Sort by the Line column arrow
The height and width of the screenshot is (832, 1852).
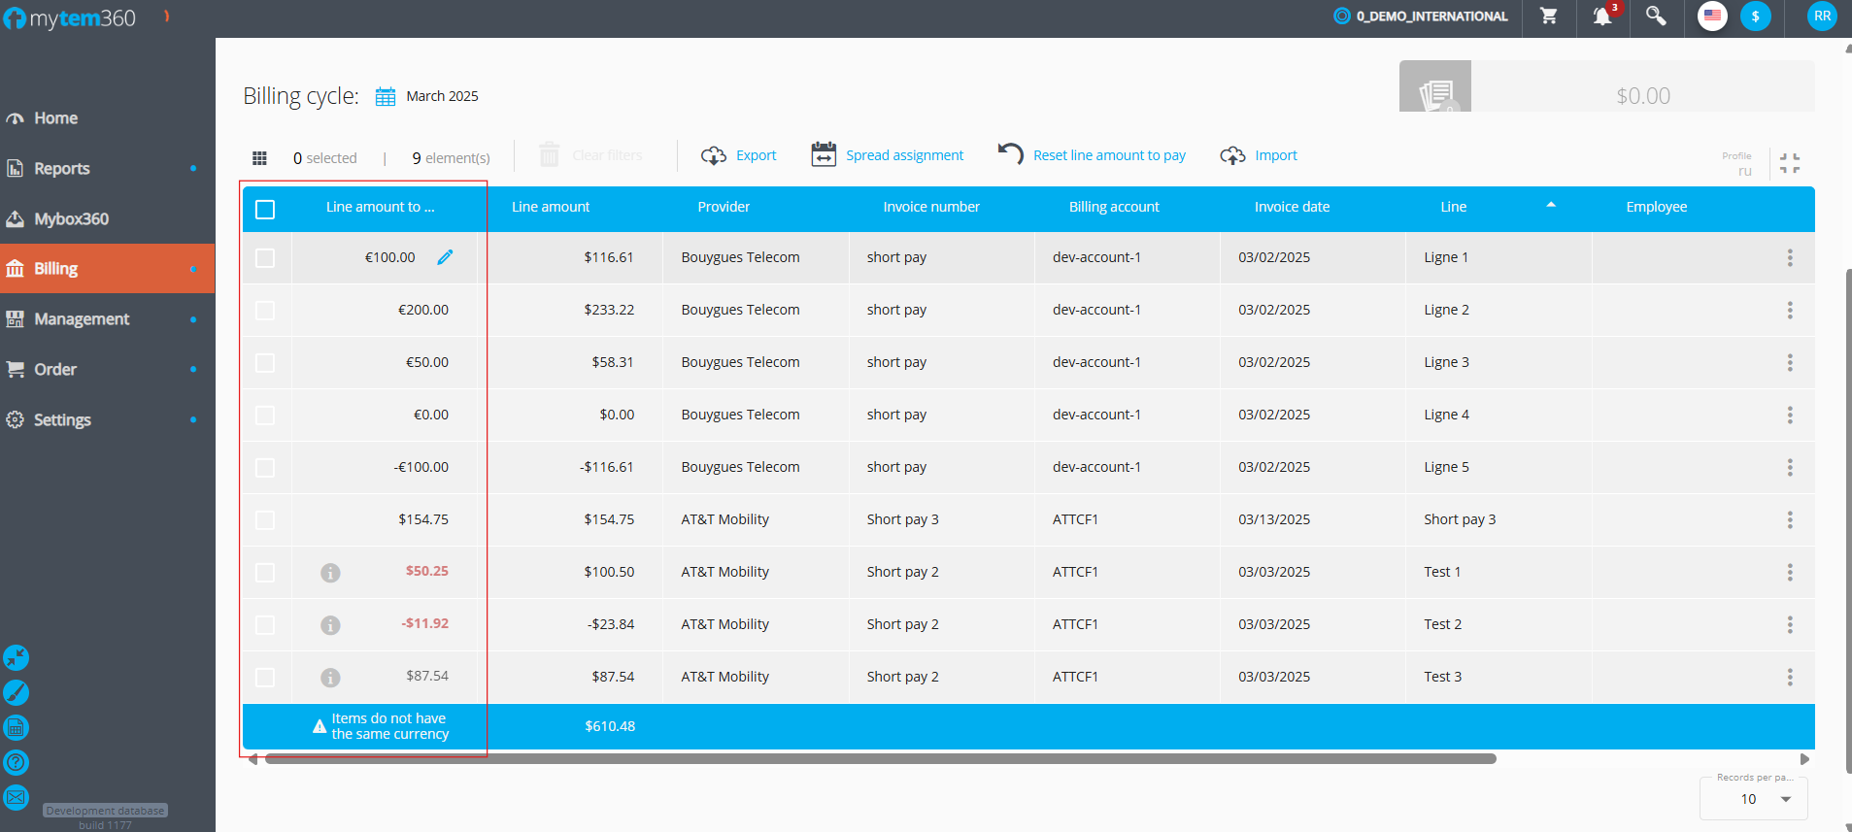coord(1551,205)
